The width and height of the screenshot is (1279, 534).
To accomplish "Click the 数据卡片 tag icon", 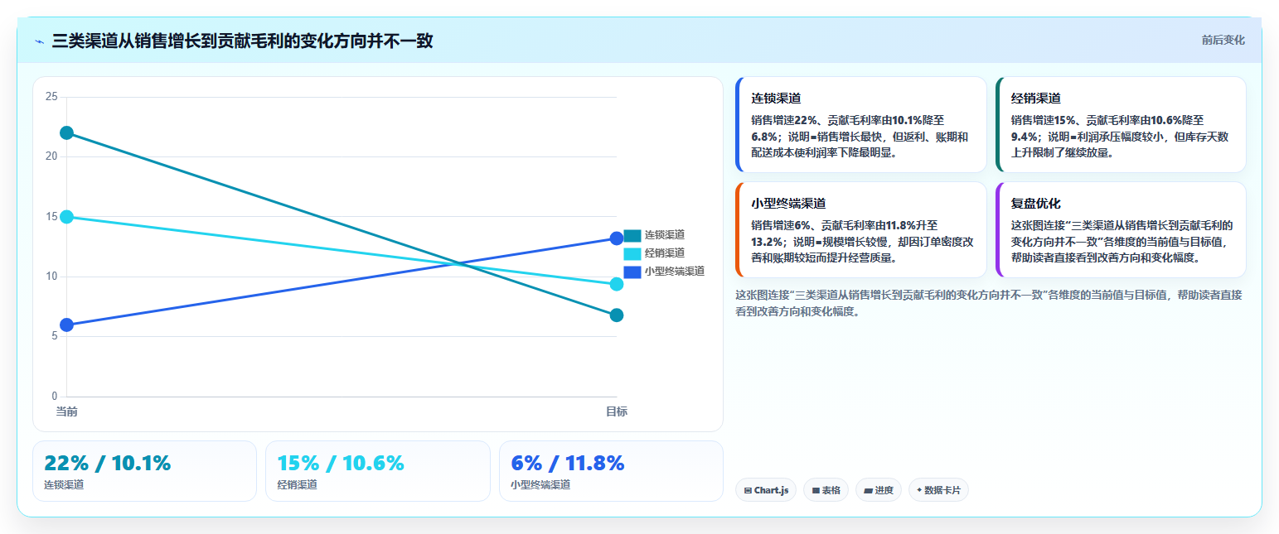I will (x=919, y=491).
